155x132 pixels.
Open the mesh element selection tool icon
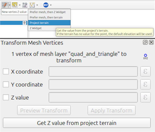(x=15, y=5)
